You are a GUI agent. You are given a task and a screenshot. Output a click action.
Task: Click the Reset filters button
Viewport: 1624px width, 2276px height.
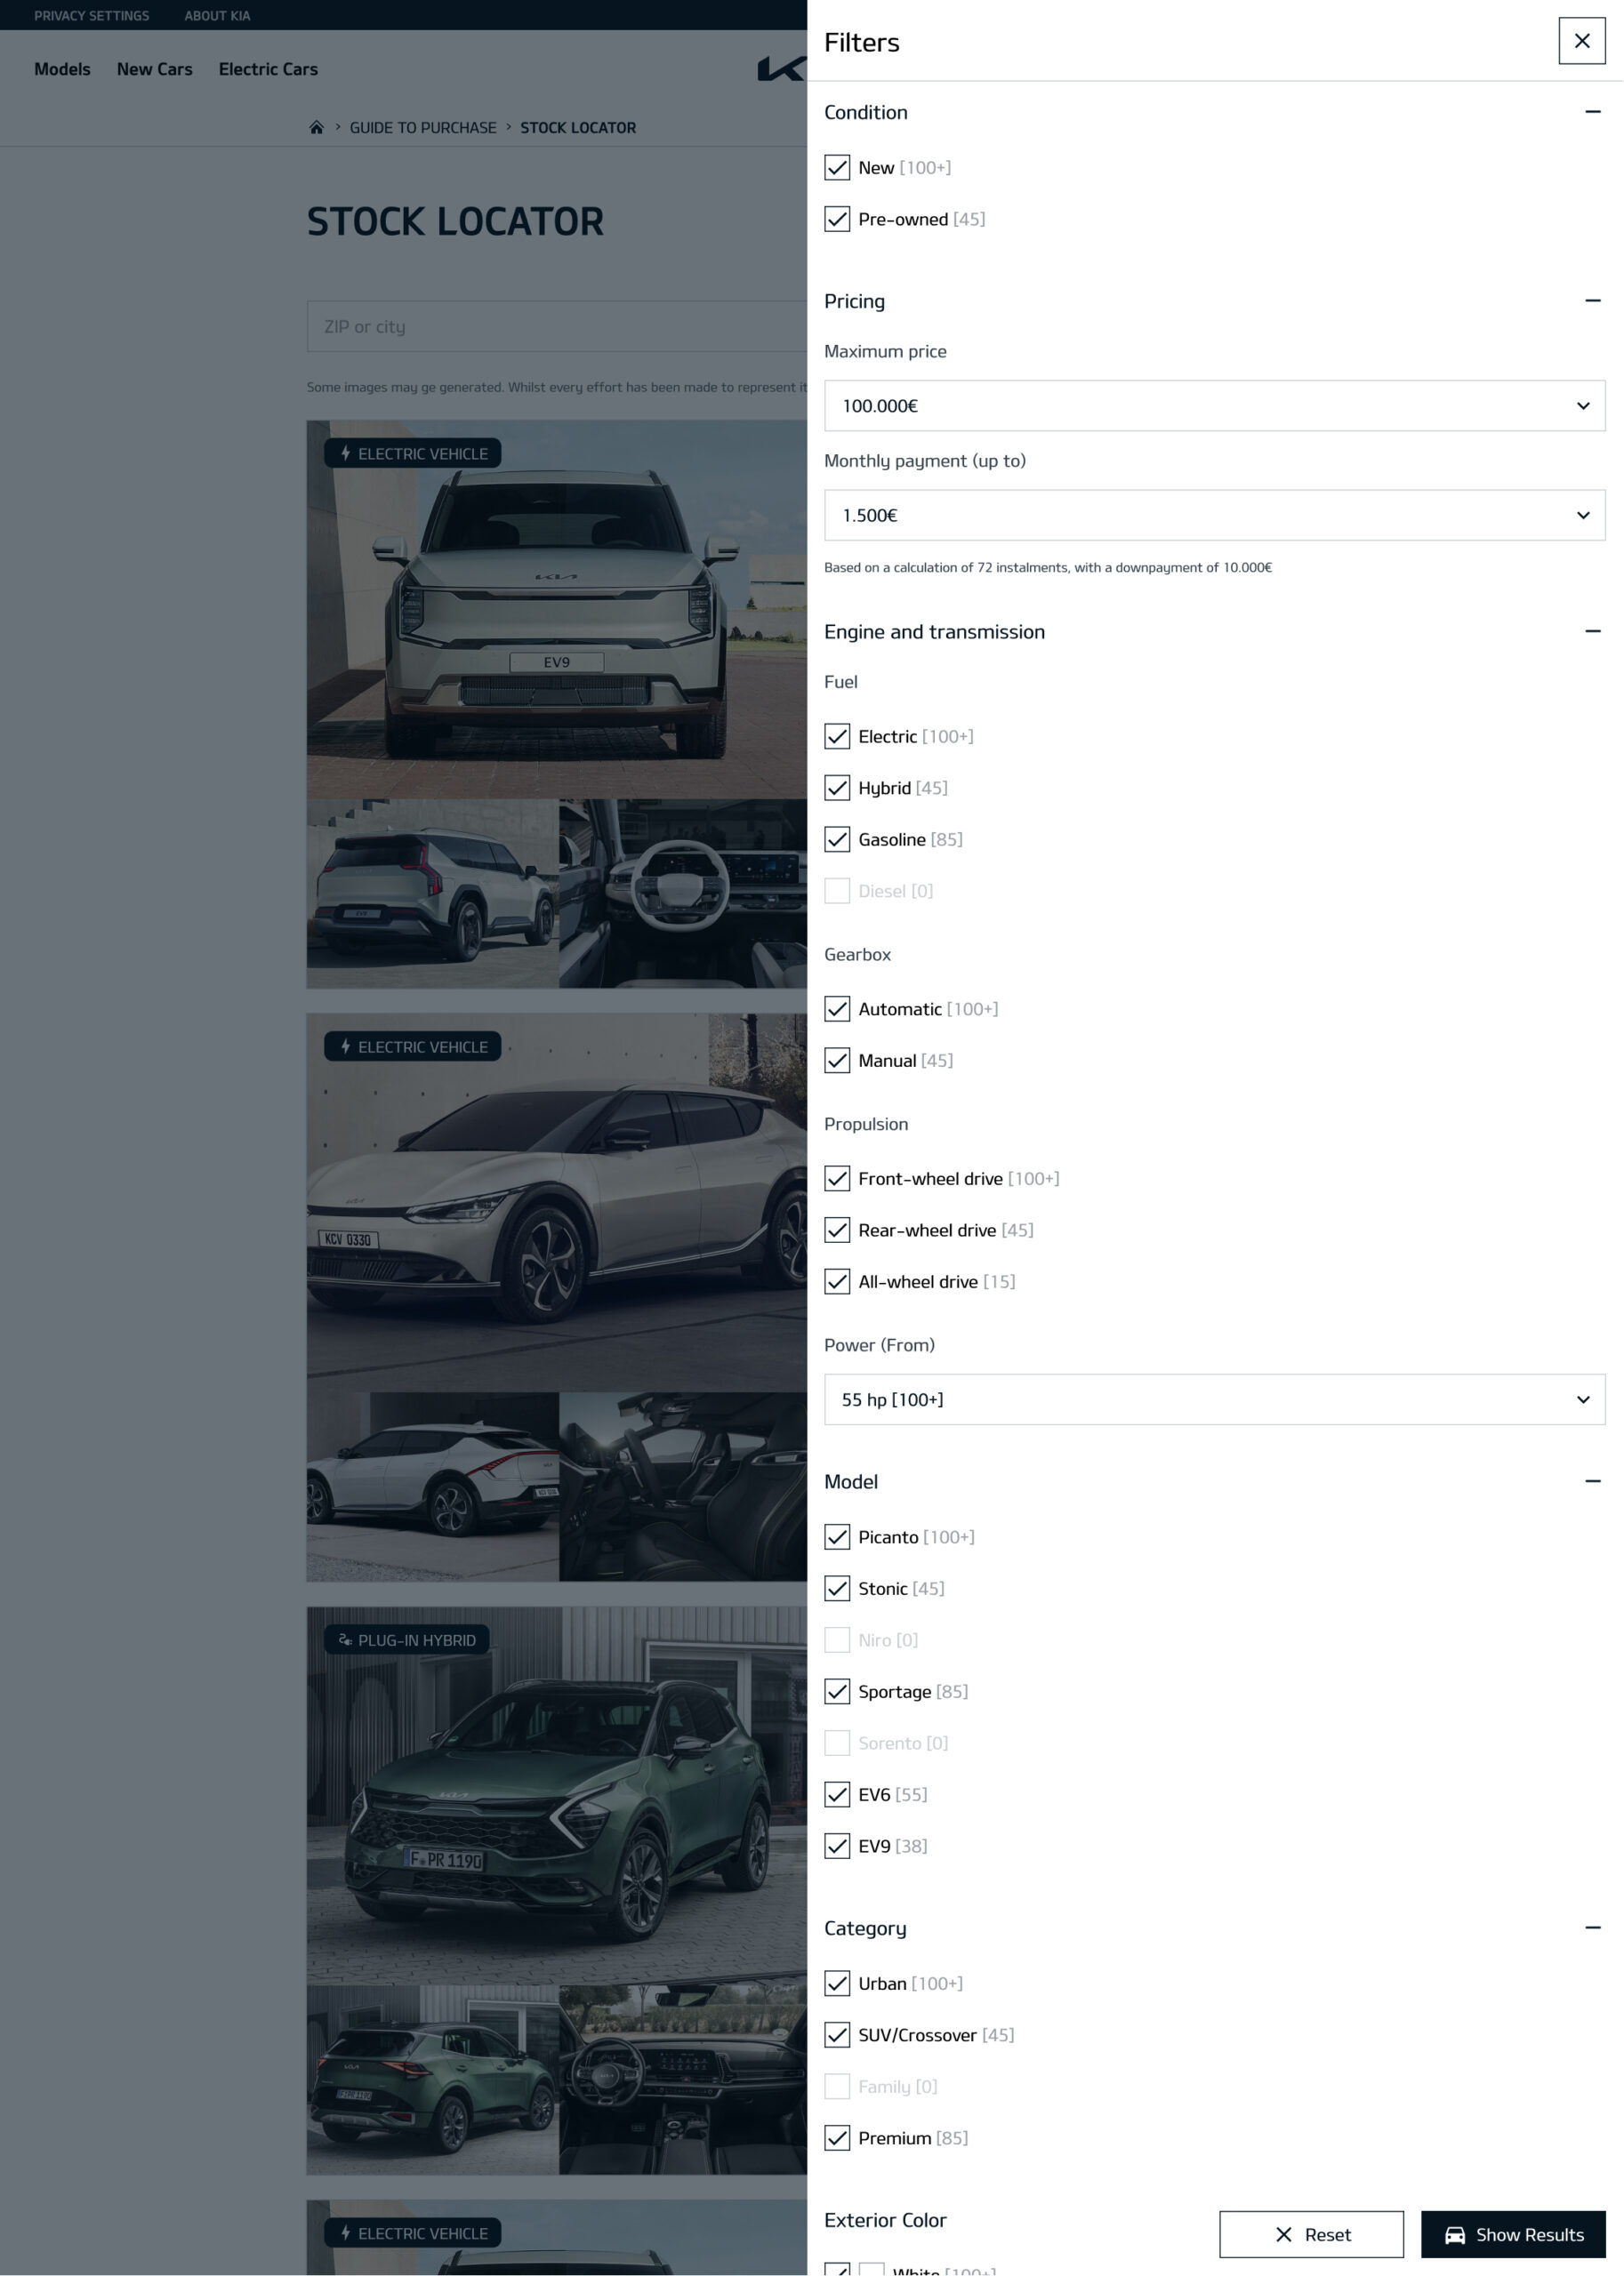(x=1311, y=2234)
